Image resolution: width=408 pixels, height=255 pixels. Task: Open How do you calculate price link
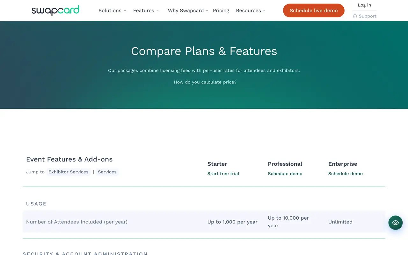[x=205, y=82]
